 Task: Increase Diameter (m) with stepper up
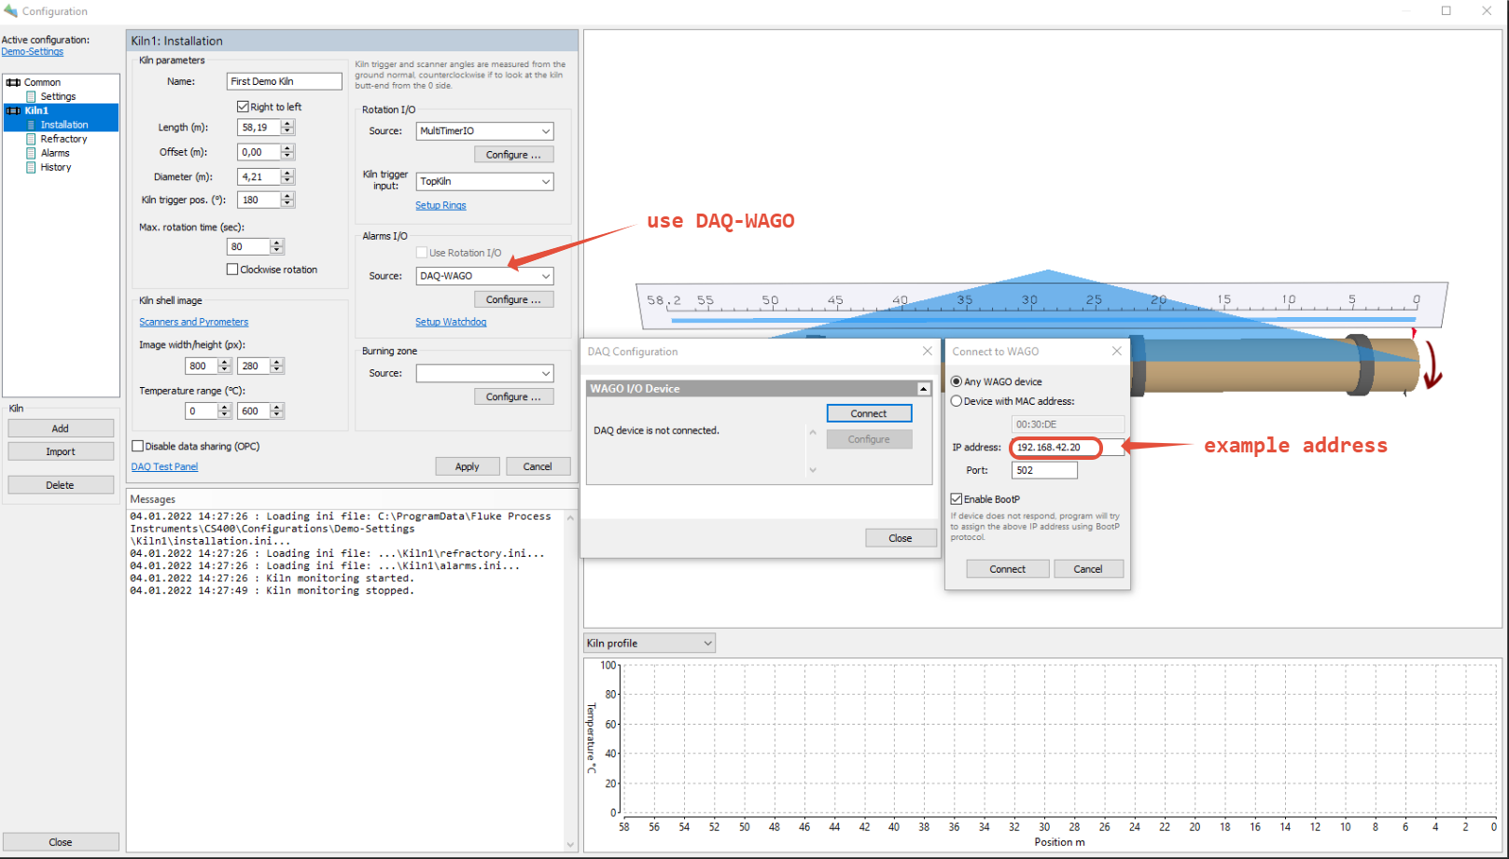pos(287,173)
